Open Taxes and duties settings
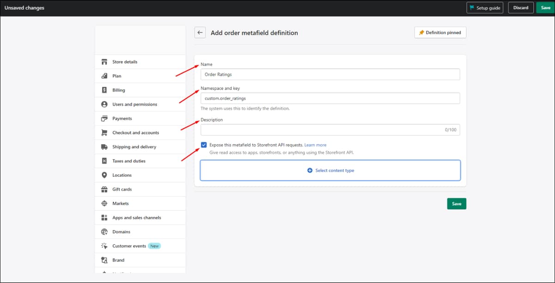555x283 pixels. coord(140,161)
